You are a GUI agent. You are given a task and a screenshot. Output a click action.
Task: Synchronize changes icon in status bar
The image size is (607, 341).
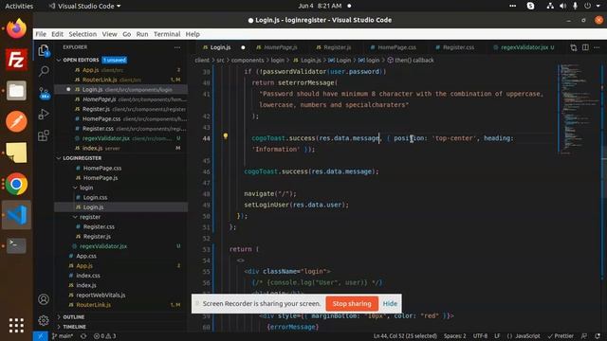pos(83,336)
